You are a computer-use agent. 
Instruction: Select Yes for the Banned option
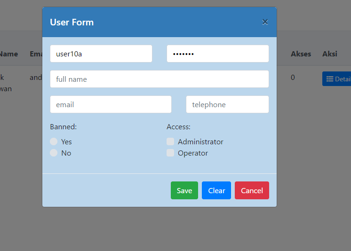click(x=54, y=141)
